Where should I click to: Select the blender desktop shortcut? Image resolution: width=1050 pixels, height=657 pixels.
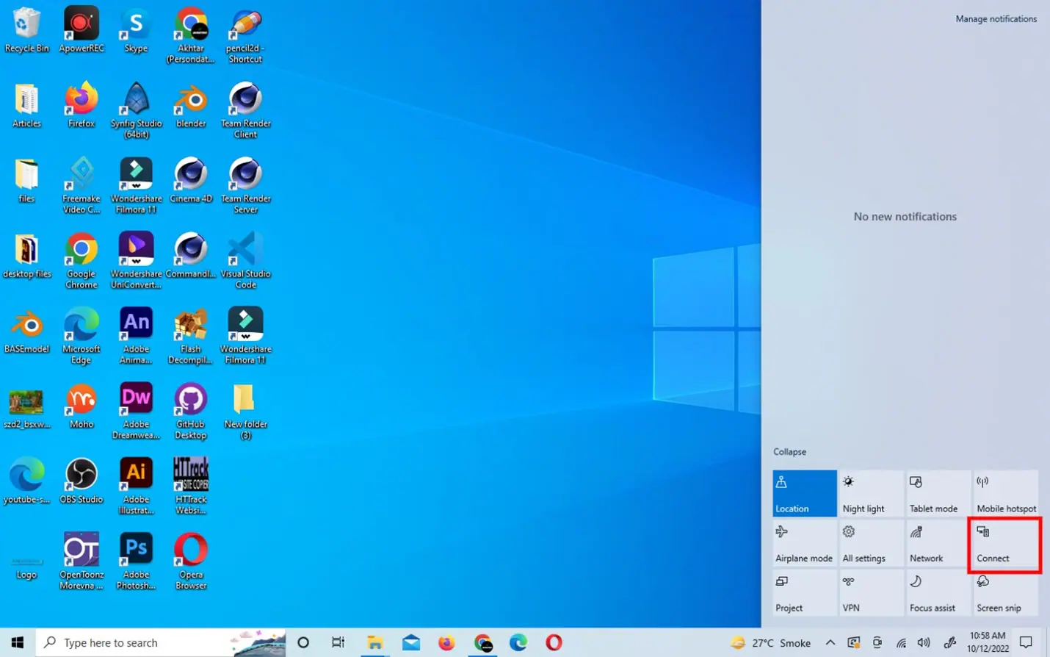(191, 105)
